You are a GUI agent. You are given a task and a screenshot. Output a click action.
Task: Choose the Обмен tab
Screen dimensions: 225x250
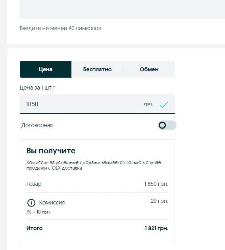pyautogui.click(x=149, y=69)
